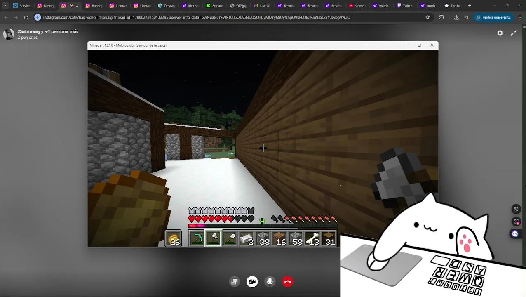
Task: Click microphone permission indicator in address bar
Action: click(38, 17)
